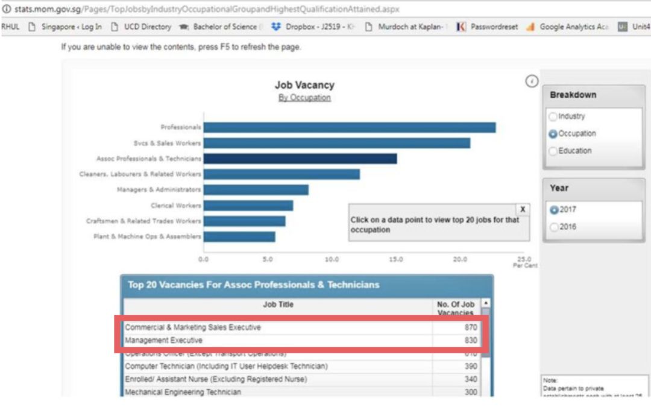
Task: Click the By Occupation subtitle link
Action: click(x=304, y=98)
